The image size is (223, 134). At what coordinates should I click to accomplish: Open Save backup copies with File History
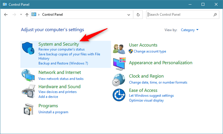(69, 56)
